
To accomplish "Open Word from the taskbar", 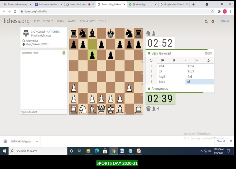I will click(122, 151).
